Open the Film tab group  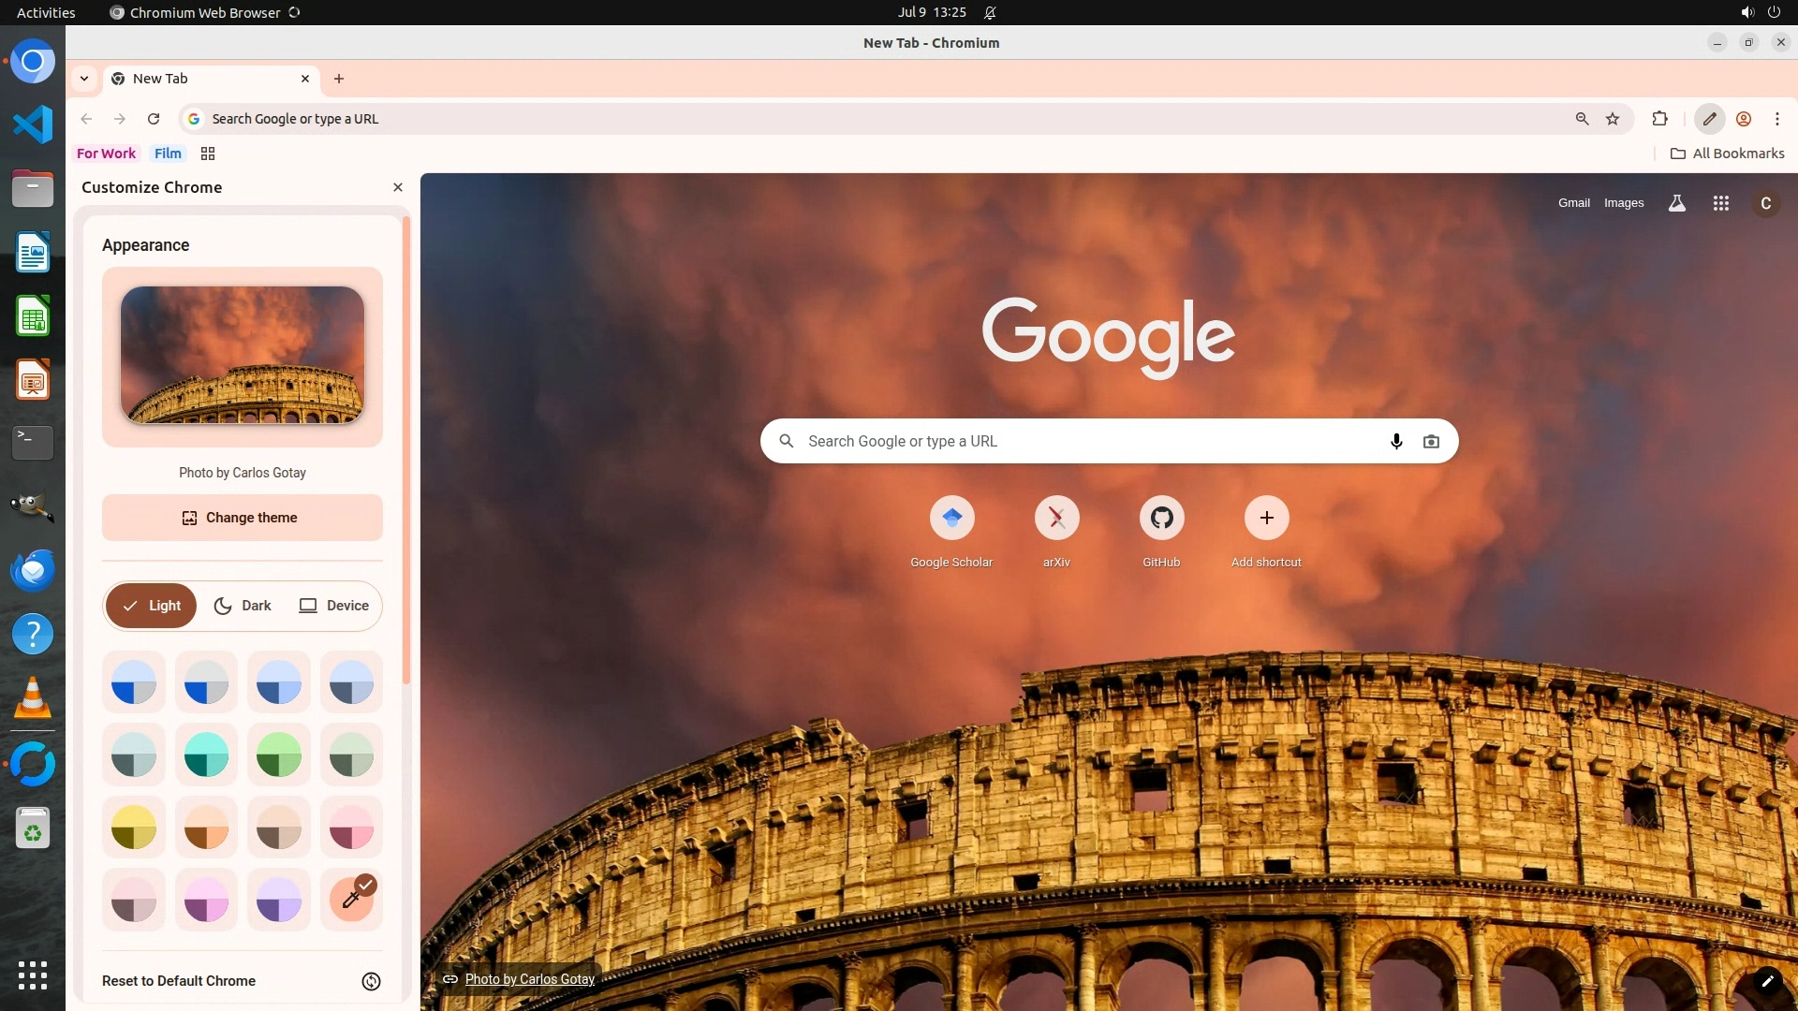168,154
